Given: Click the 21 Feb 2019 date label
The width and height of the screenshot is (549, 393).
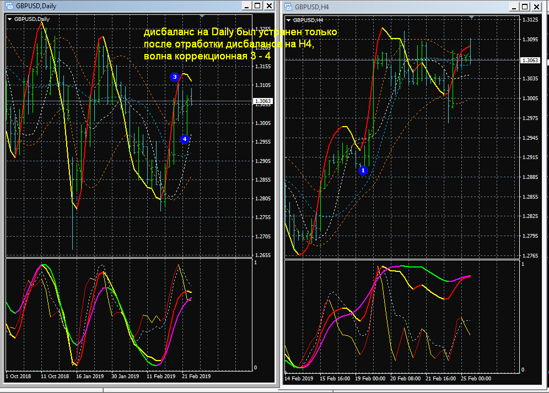Looking at the screenshot, I should pyautogui.click(x=196, y=376).
